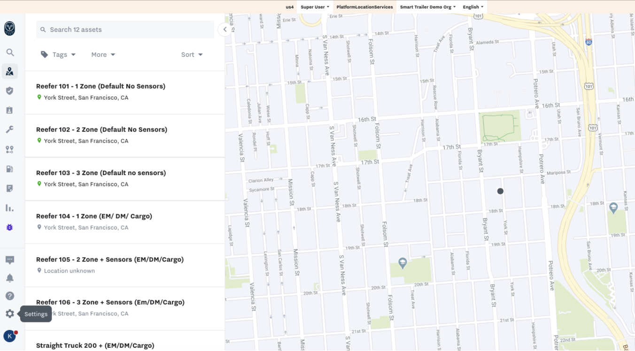Open the wrench maintenance icon in sidebar

click(x=10, y=130)
